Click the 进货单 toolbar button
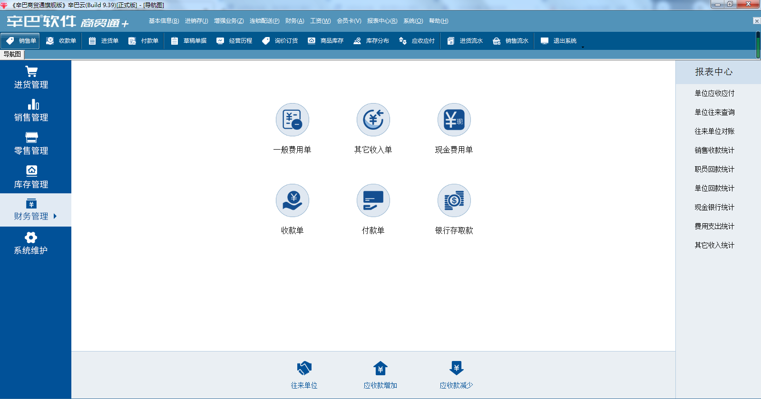The width and height of the screenshot is (761, 399). coord(103,41)
